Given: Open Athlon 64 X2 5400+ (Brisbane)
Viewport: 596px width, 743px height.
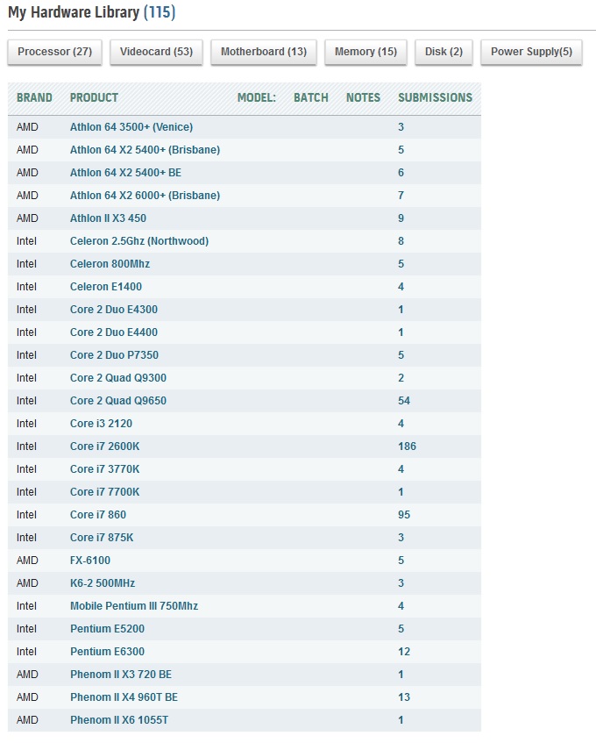Looking at the screenshot, I should click(145, 150).
